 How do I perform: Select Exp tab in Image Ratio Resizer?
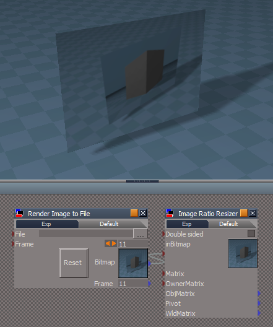click(x=187, y=224)
